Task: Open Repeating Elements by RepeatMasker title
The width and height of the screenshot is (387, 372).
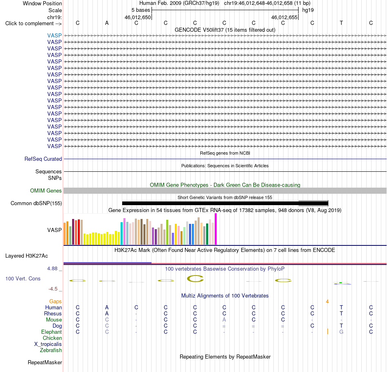Action: [x=225, y=357]
